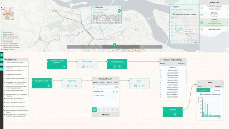Image resolution: width=229 pixels, height=129 pixels.
Task: Select Result in 'Citizens of the village'
Action: pos(162,64)
